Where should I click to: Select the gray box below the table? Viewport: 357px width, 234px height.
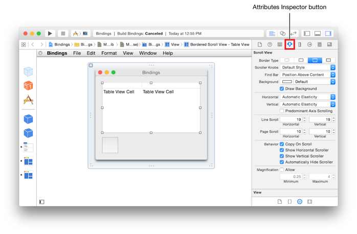point(110,145)
